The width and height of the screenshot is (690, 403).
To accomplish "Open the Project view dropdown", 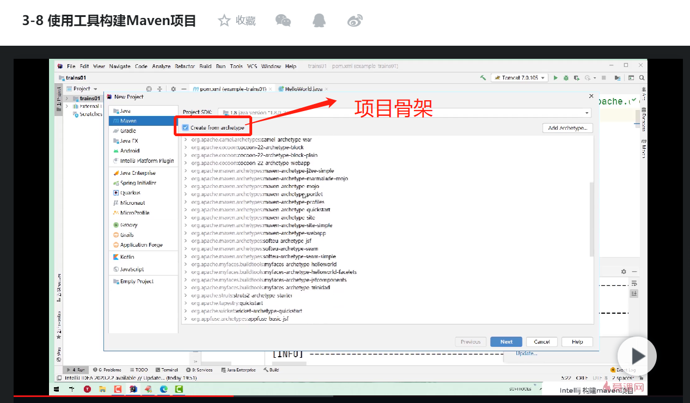I will tap(82, 89).
